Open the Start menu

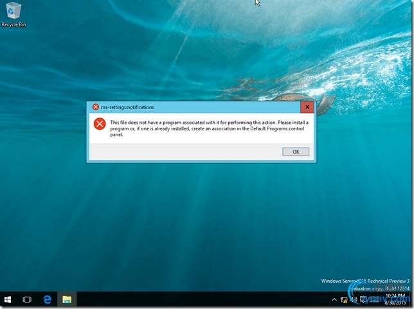point(8,299)
